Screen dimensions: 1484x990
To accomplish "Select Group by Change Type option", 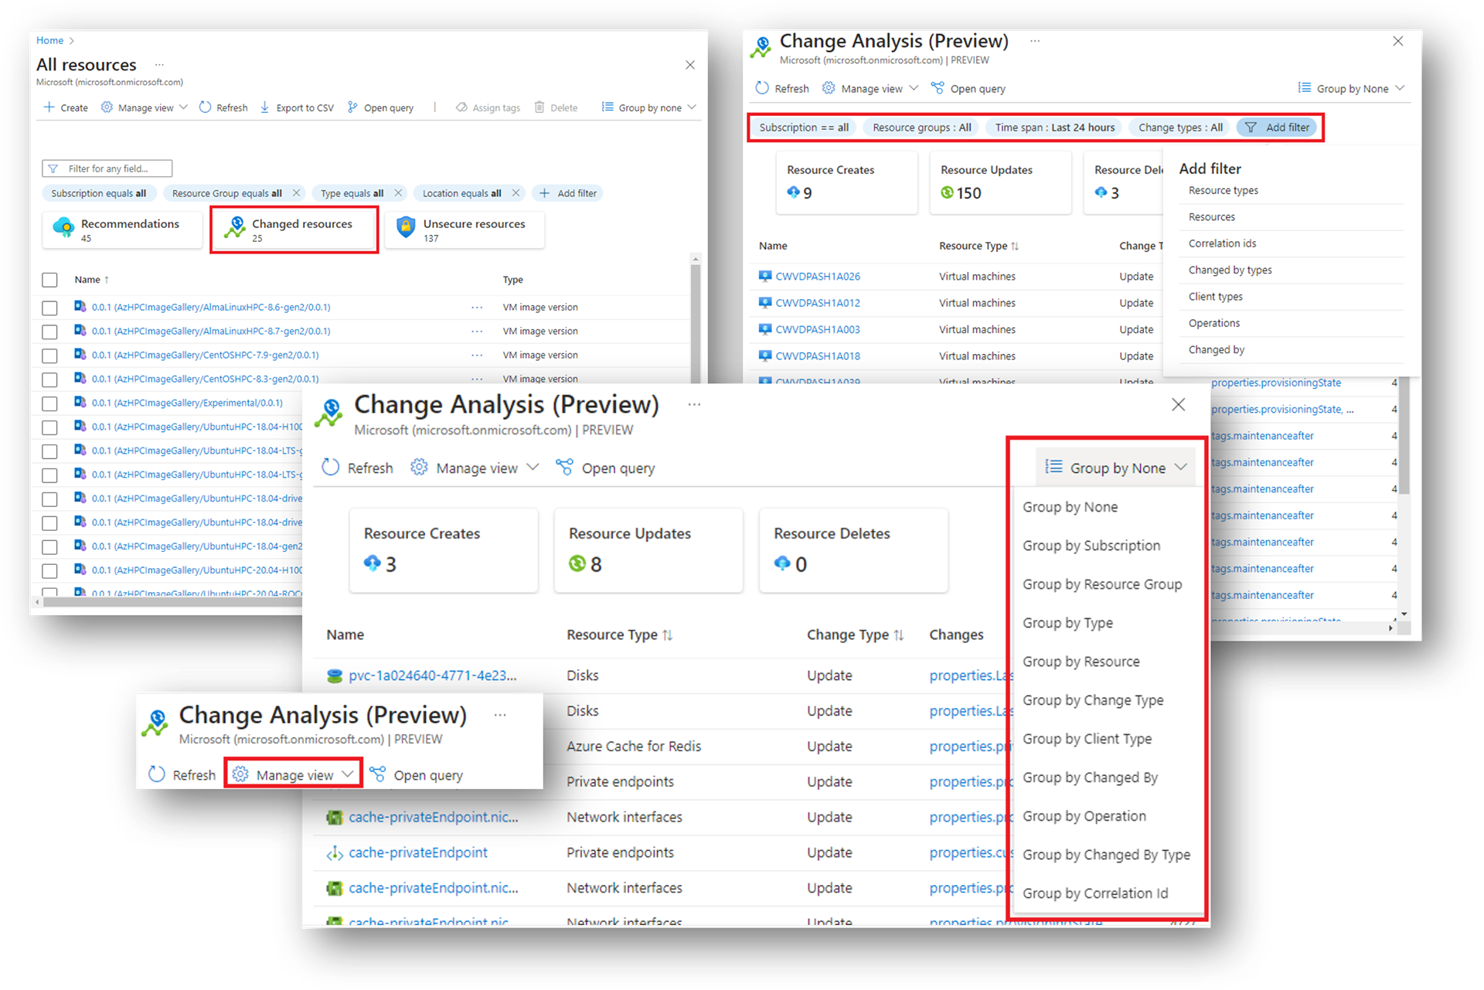I will click(x=1093, y=700).
